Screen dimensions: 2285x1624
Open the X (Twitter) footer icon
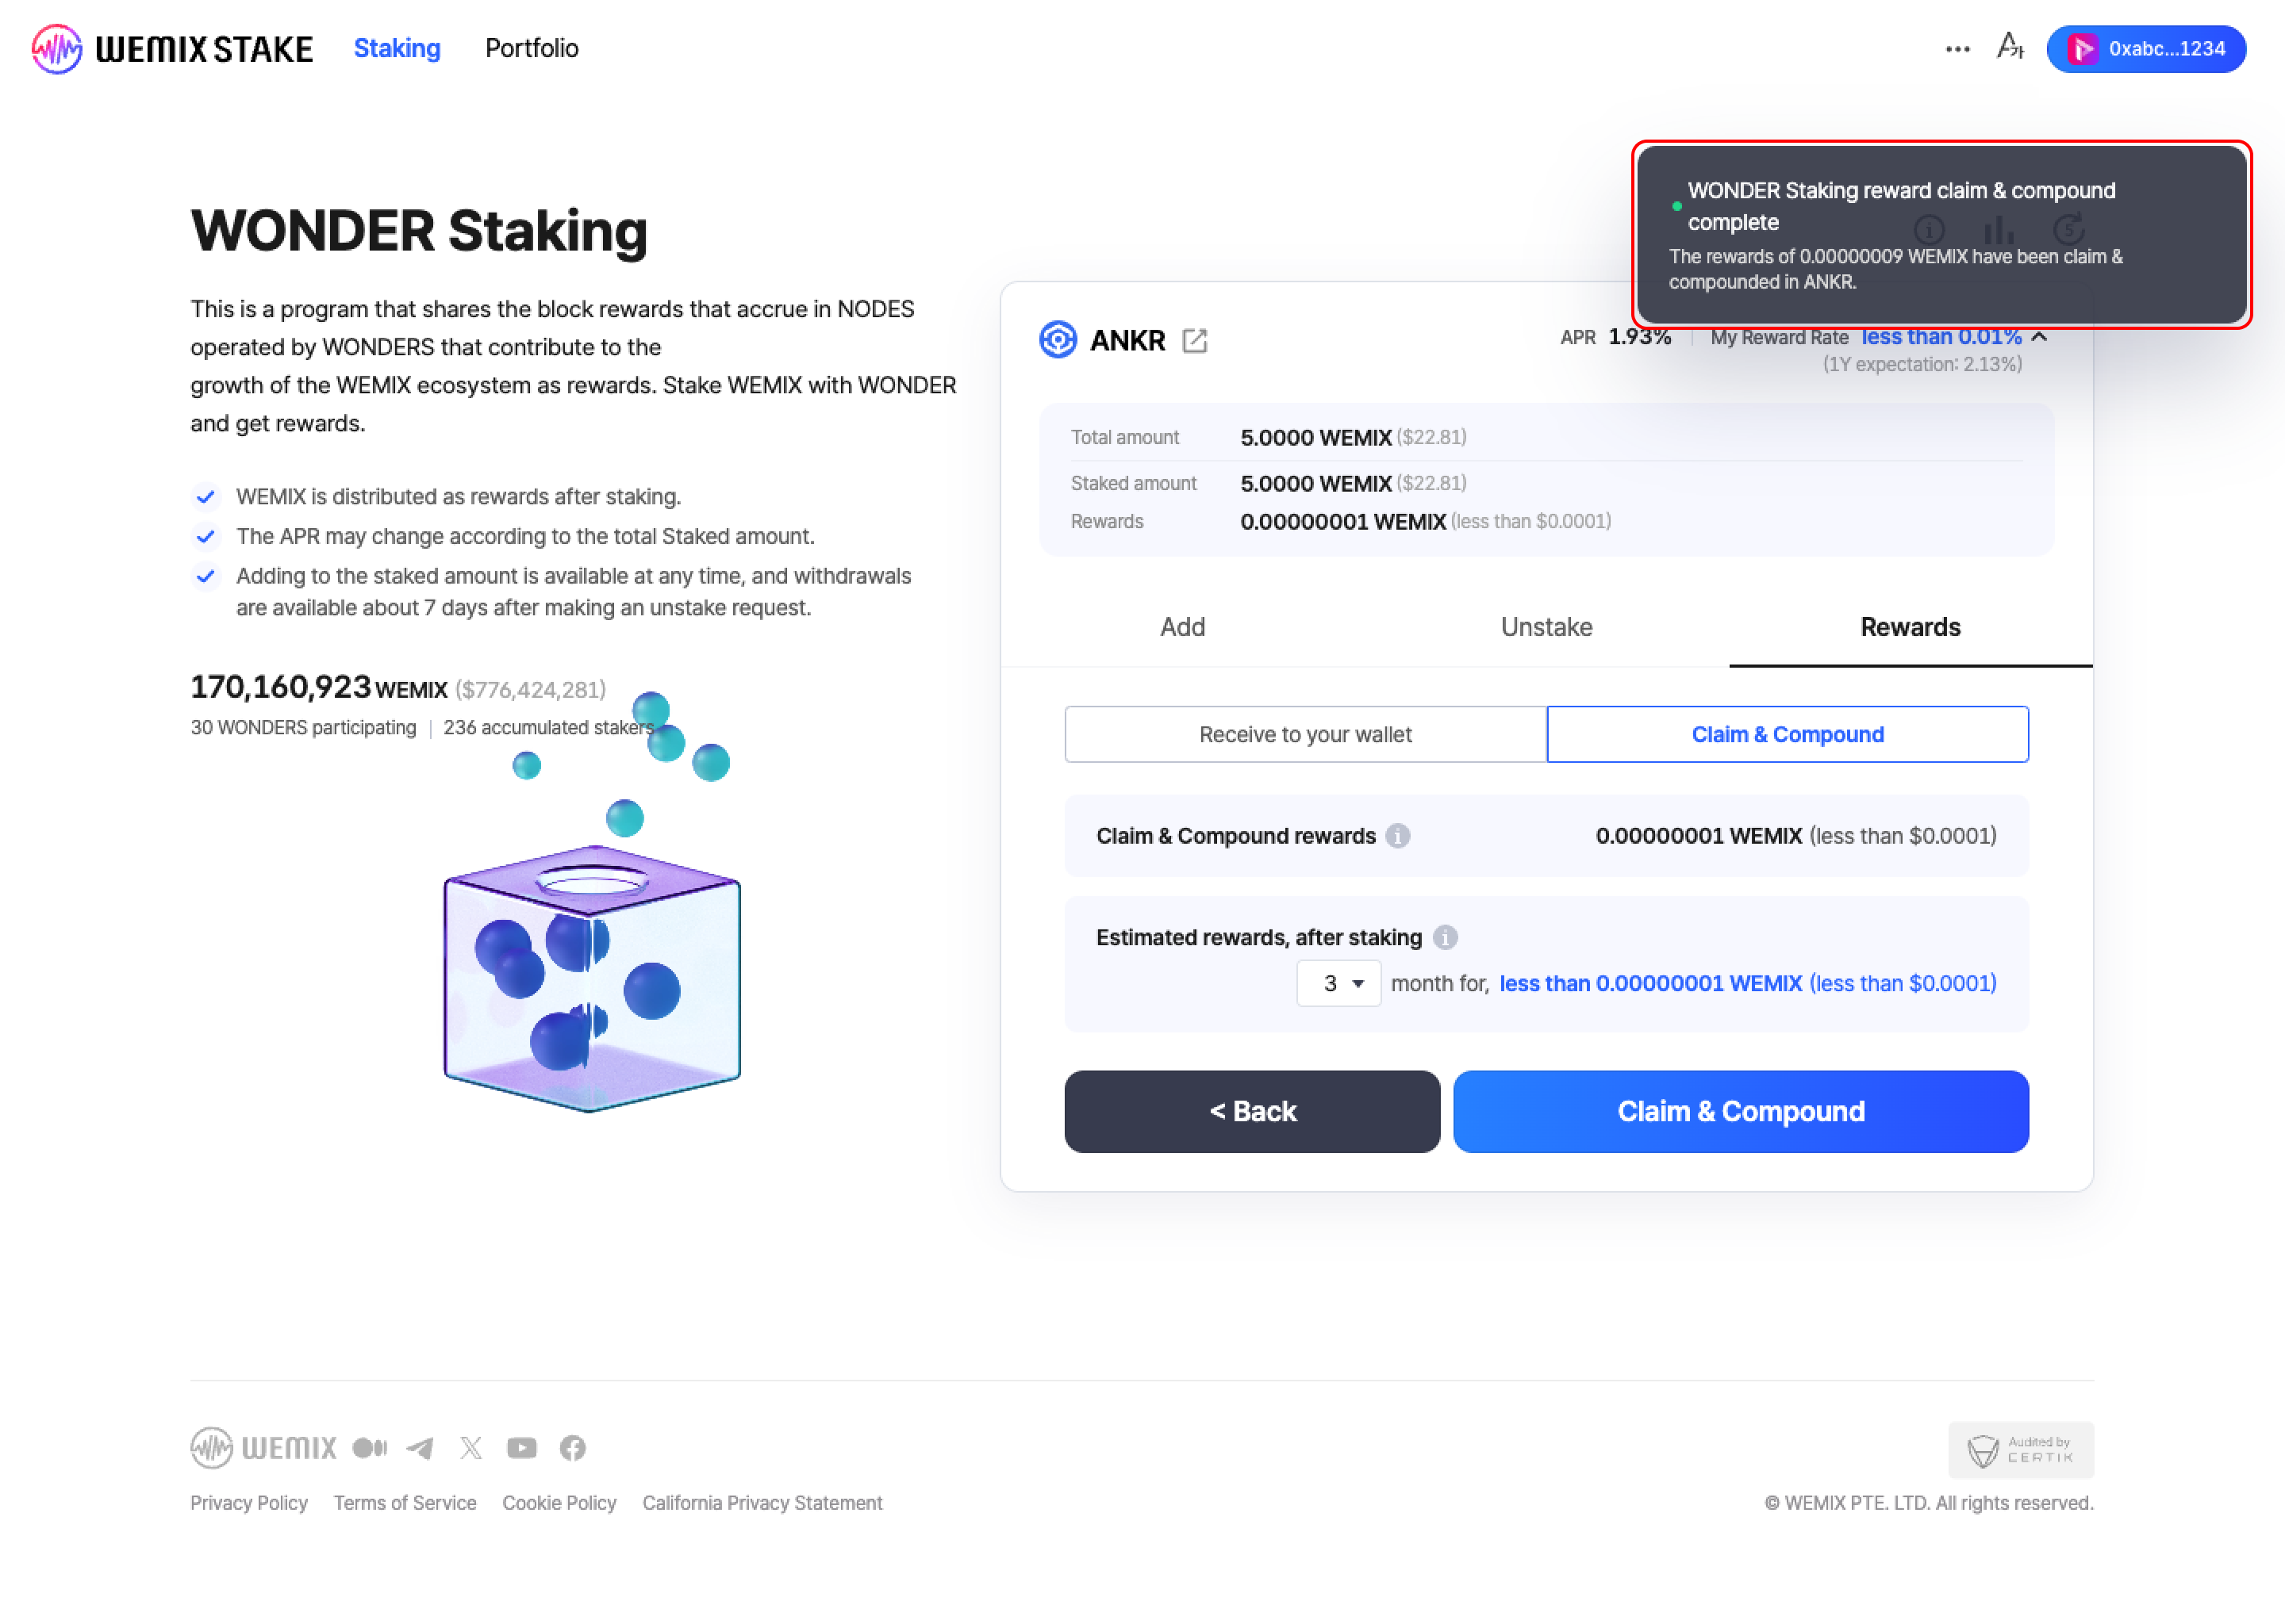pyautogui.click(x=470, y=1448)
